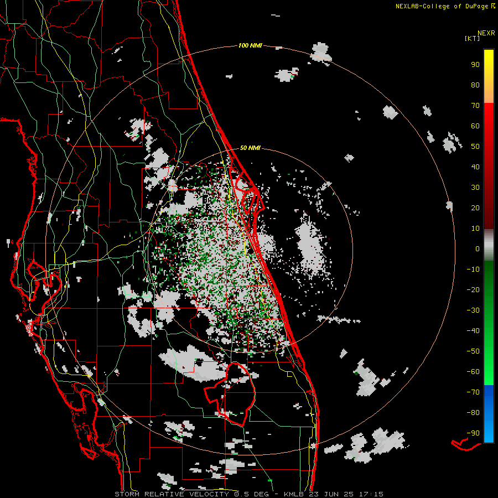Click the 20 value on velocity scale
Screen dimensions: 498x498
click(x=475, y=208)
